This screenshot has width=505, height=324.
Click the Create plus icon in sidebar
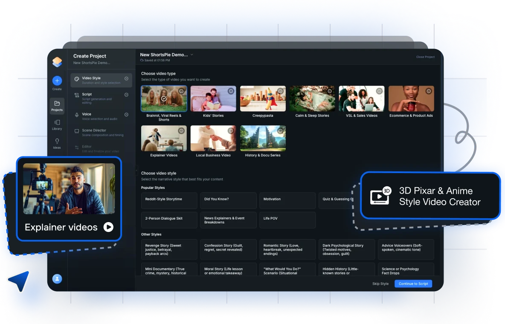[x=57, y=81]
